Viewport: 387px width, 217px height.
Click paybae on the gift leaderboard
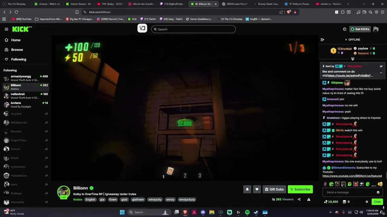[x=363, y=49]
